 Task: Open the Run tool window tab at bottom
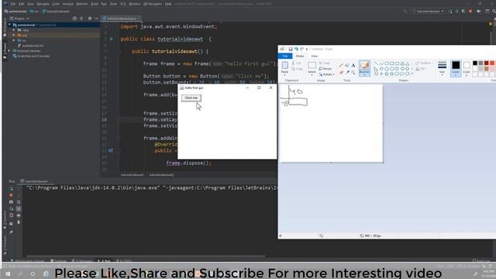coord(104,261)
